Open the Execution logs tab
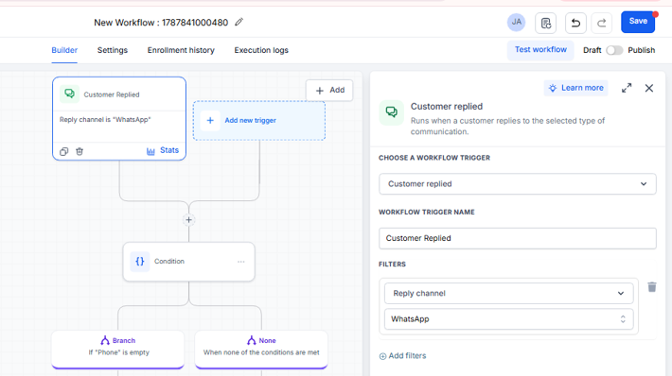The height and width of the screenshot is (376, 672). tap(261, 50)
